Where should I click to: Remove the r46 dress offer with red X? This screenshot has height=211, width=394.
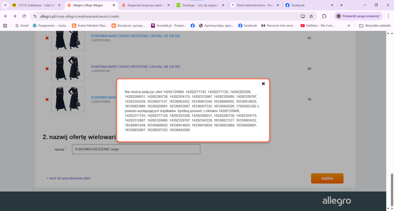(x=47, y=69)
